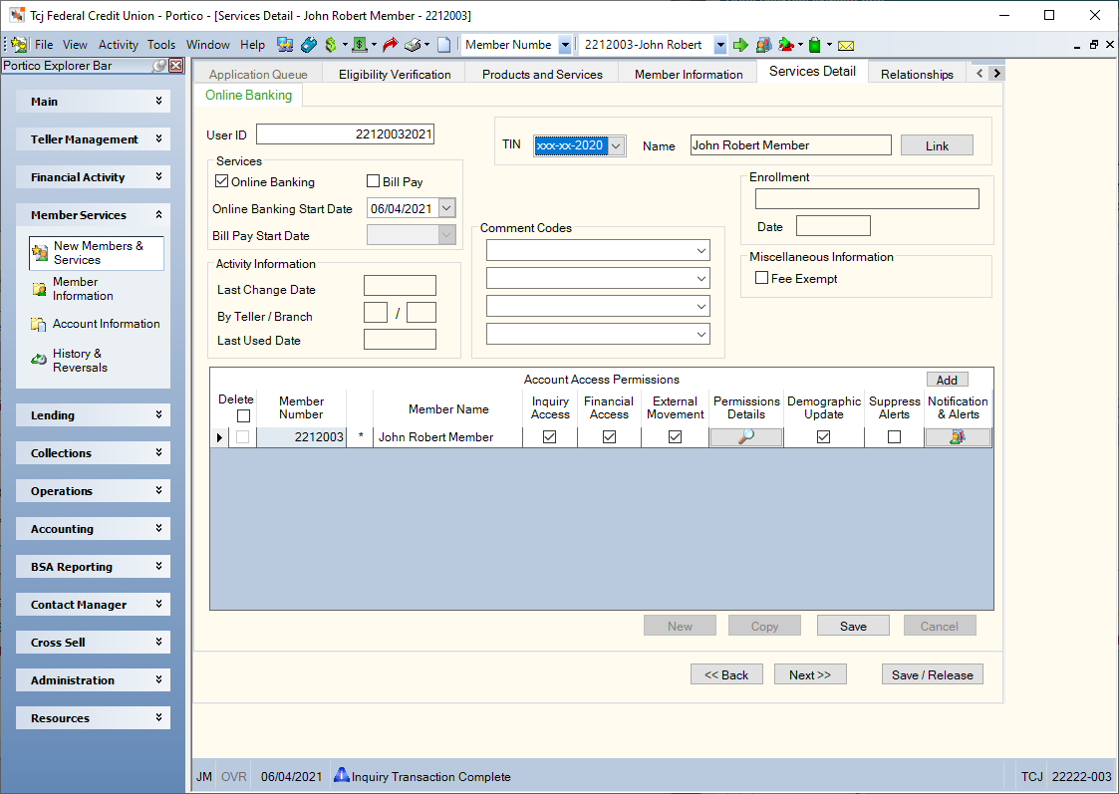The image size is (1119, 794).
Task: Open the first Comment Codes dropdown
Action: (700, 250)
